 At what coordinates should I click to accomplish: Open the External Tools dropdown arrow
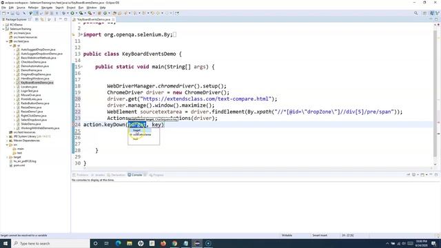pyautogui.click(x=94, y=13)
